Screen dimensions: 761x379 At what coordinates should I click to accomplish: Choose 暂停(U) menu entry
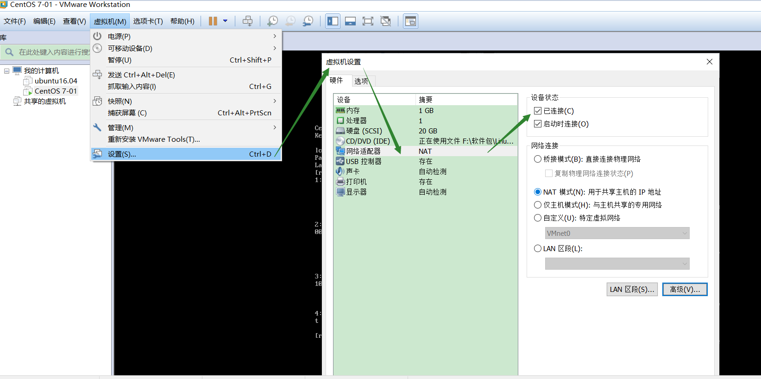pos(186,60)
